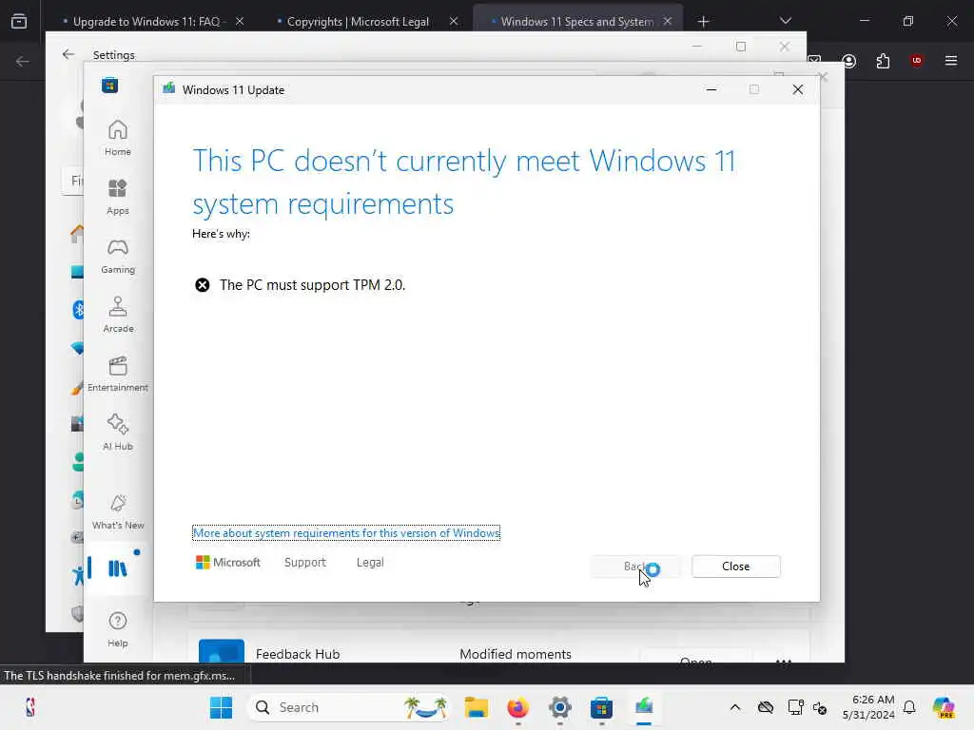
Task: Open uBlock Origin extension icon
Action: pos(916,61)
